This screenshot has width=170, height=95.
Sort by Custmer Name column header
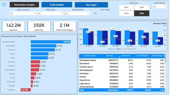click(90, 56)
